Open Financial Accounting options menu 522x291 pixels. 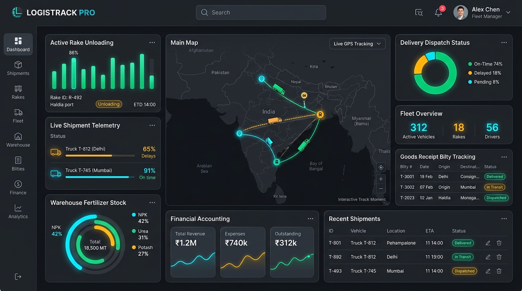pyautogui.click(x=310, y=219)
